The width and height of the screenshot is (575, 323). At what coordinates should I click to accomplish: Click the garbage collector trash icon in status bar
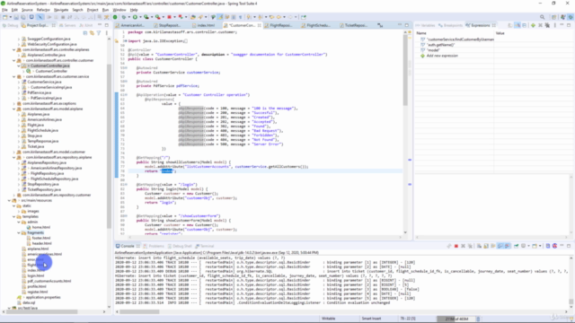coord(478,319)
